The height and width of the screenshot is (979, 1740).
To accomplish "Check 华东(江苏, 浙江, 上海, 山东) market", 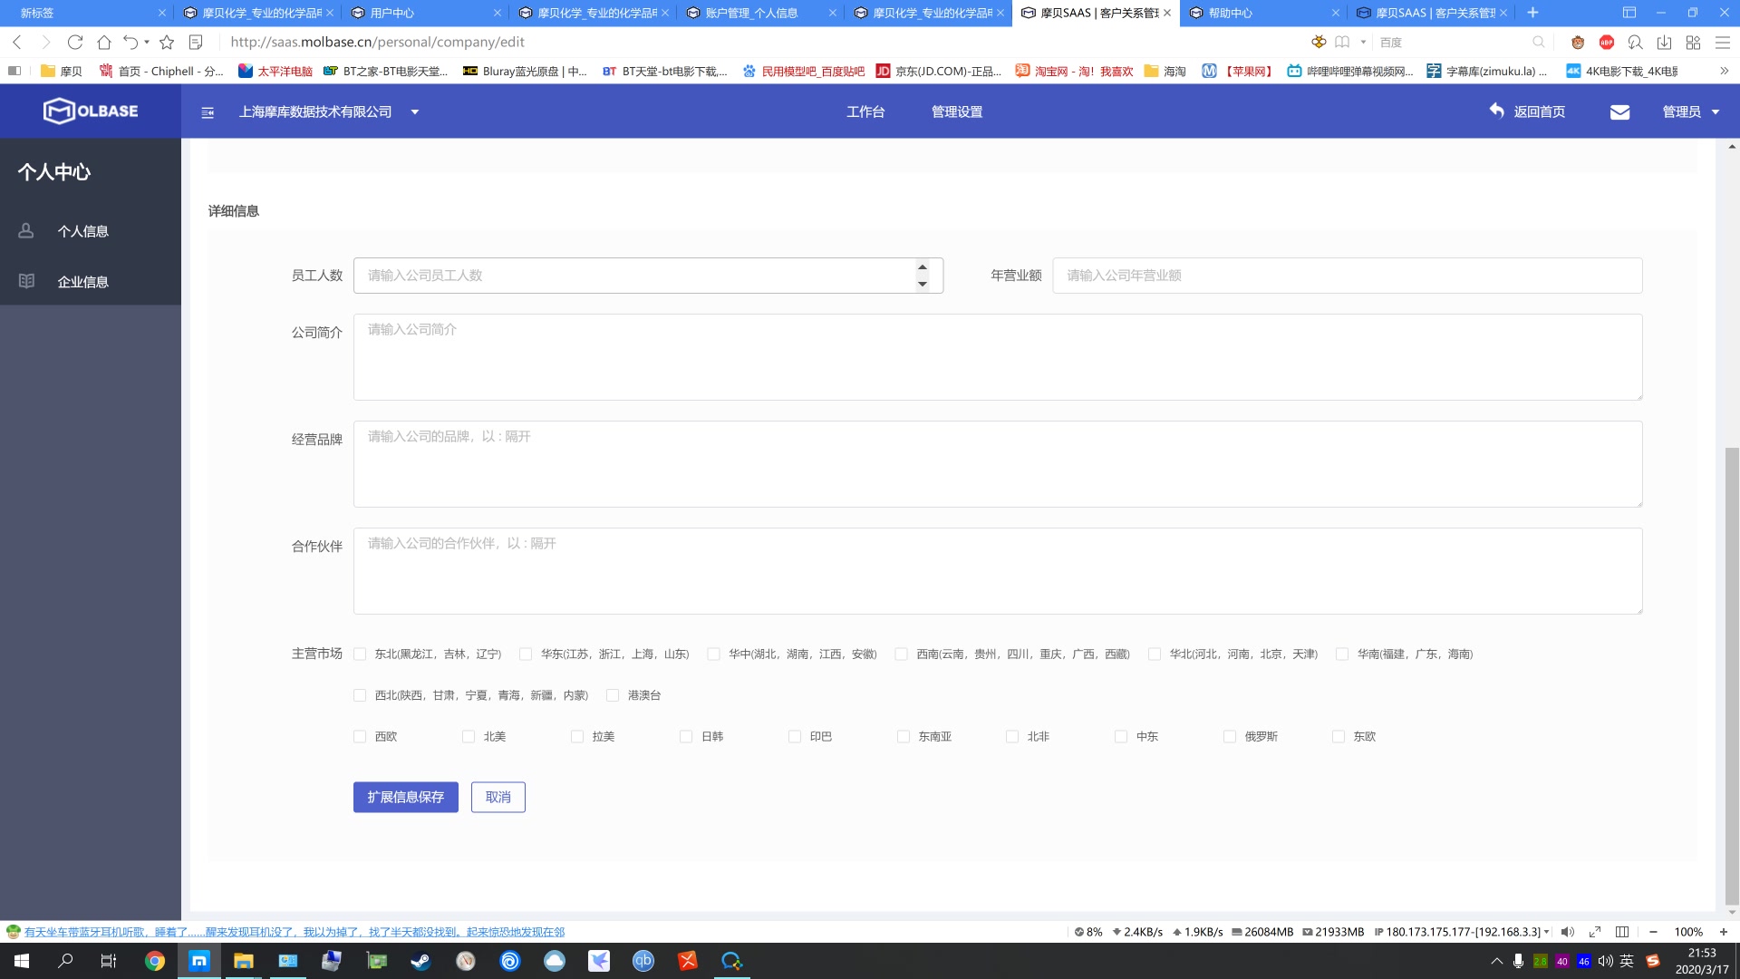I will [x=526, y=654].
